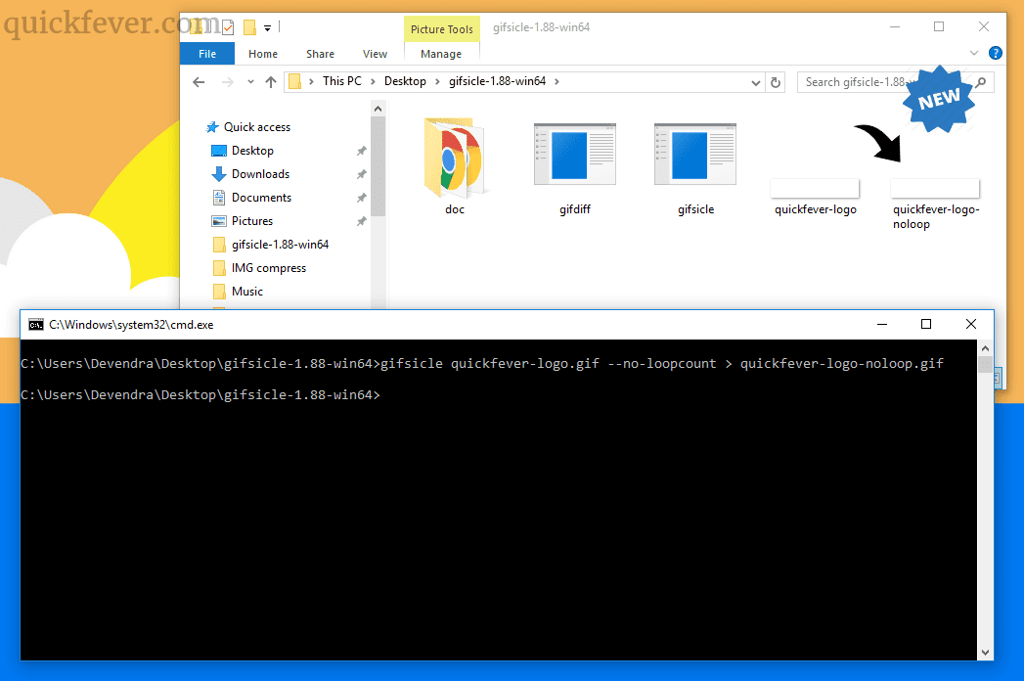
Task: Expand the address bar history dropdown
Action: point(756,82)
